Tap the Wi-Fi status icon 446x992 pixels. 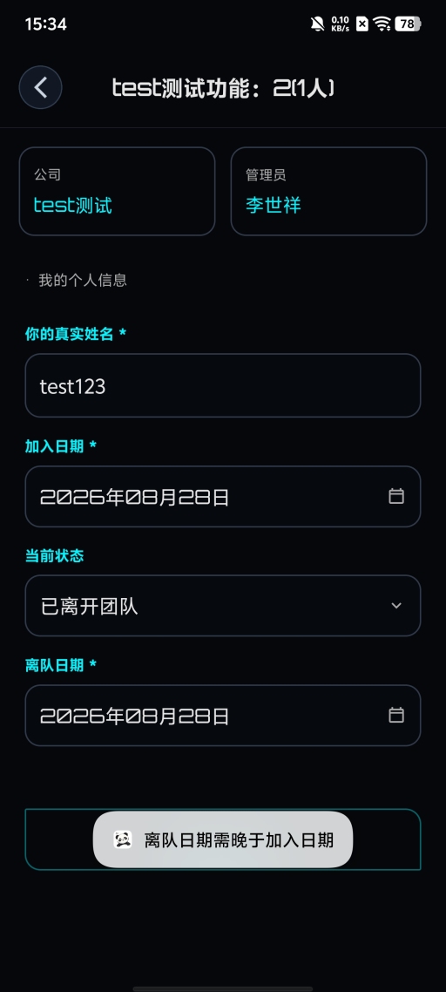coord(382,24)
